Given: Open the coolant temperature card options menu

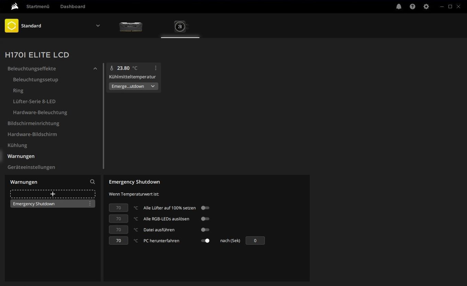Looking at the screenshot, I should pos(156,68).
